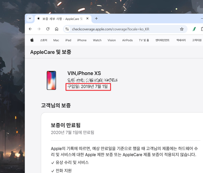Select the 보증 세부 사항 AppleCare tab
Screen dimensions: 203x173
coord(63,19)
